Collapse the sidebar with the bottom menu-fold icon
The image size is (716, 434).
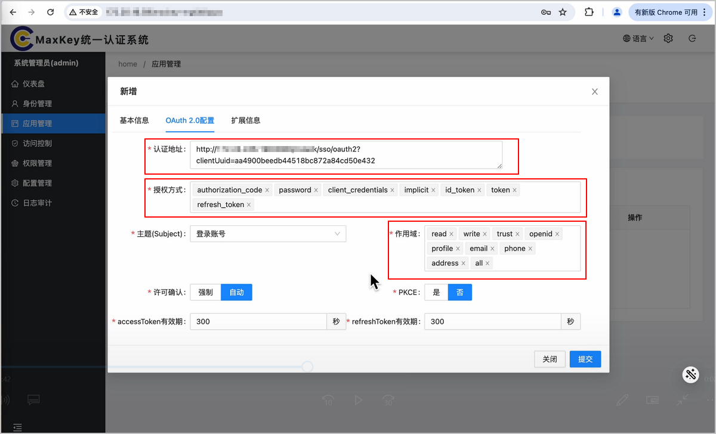coord(18,427)
